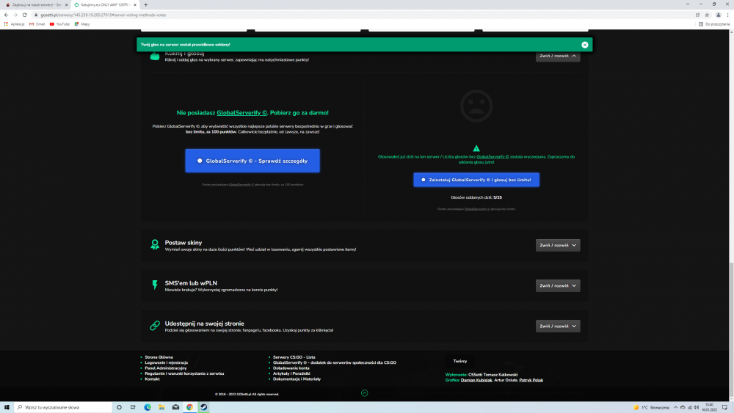
Task: Click the browser address bar URL
Action: click(x=103, y=15)
